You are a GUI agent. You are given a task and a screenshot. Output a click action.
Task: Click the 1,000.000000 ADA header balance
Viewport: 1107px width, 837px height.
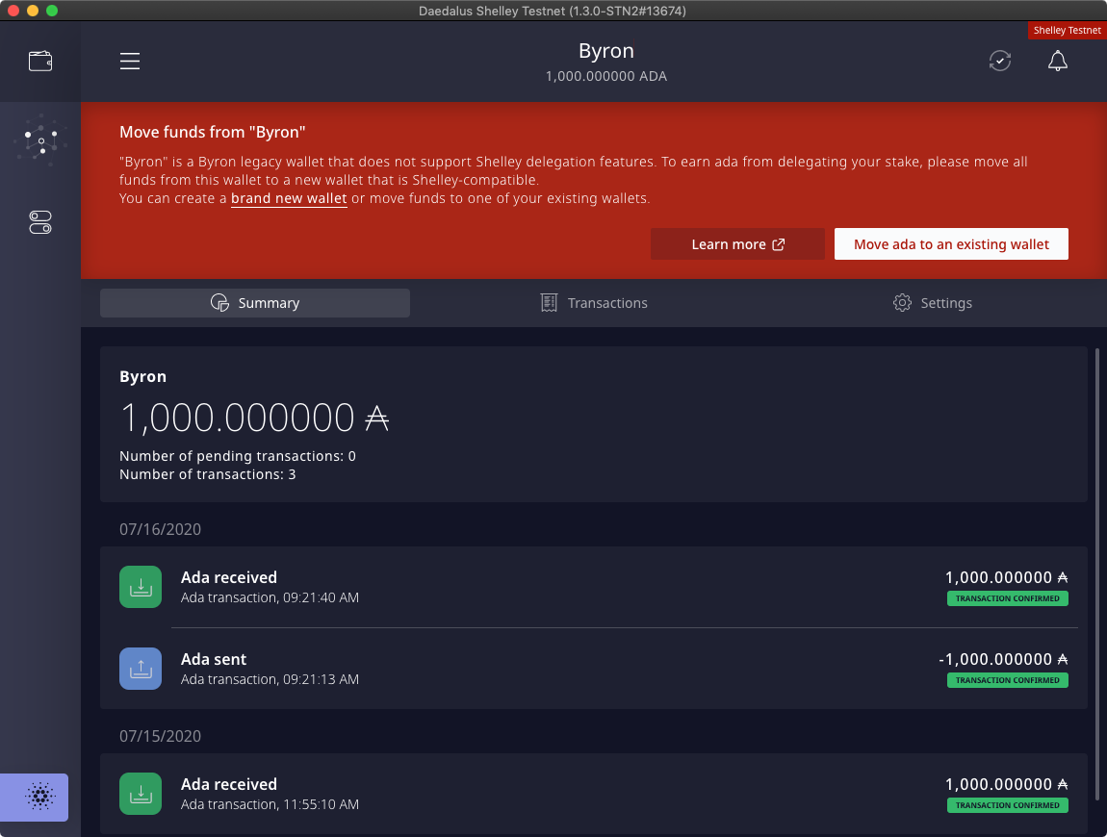[x=605, y=76]
